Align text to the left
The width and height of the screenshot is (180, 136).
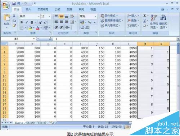[x=56, y=22]
